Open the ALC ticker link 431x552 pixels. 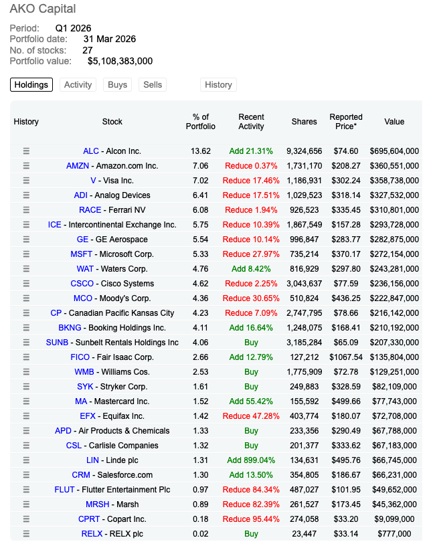point(91,151)
